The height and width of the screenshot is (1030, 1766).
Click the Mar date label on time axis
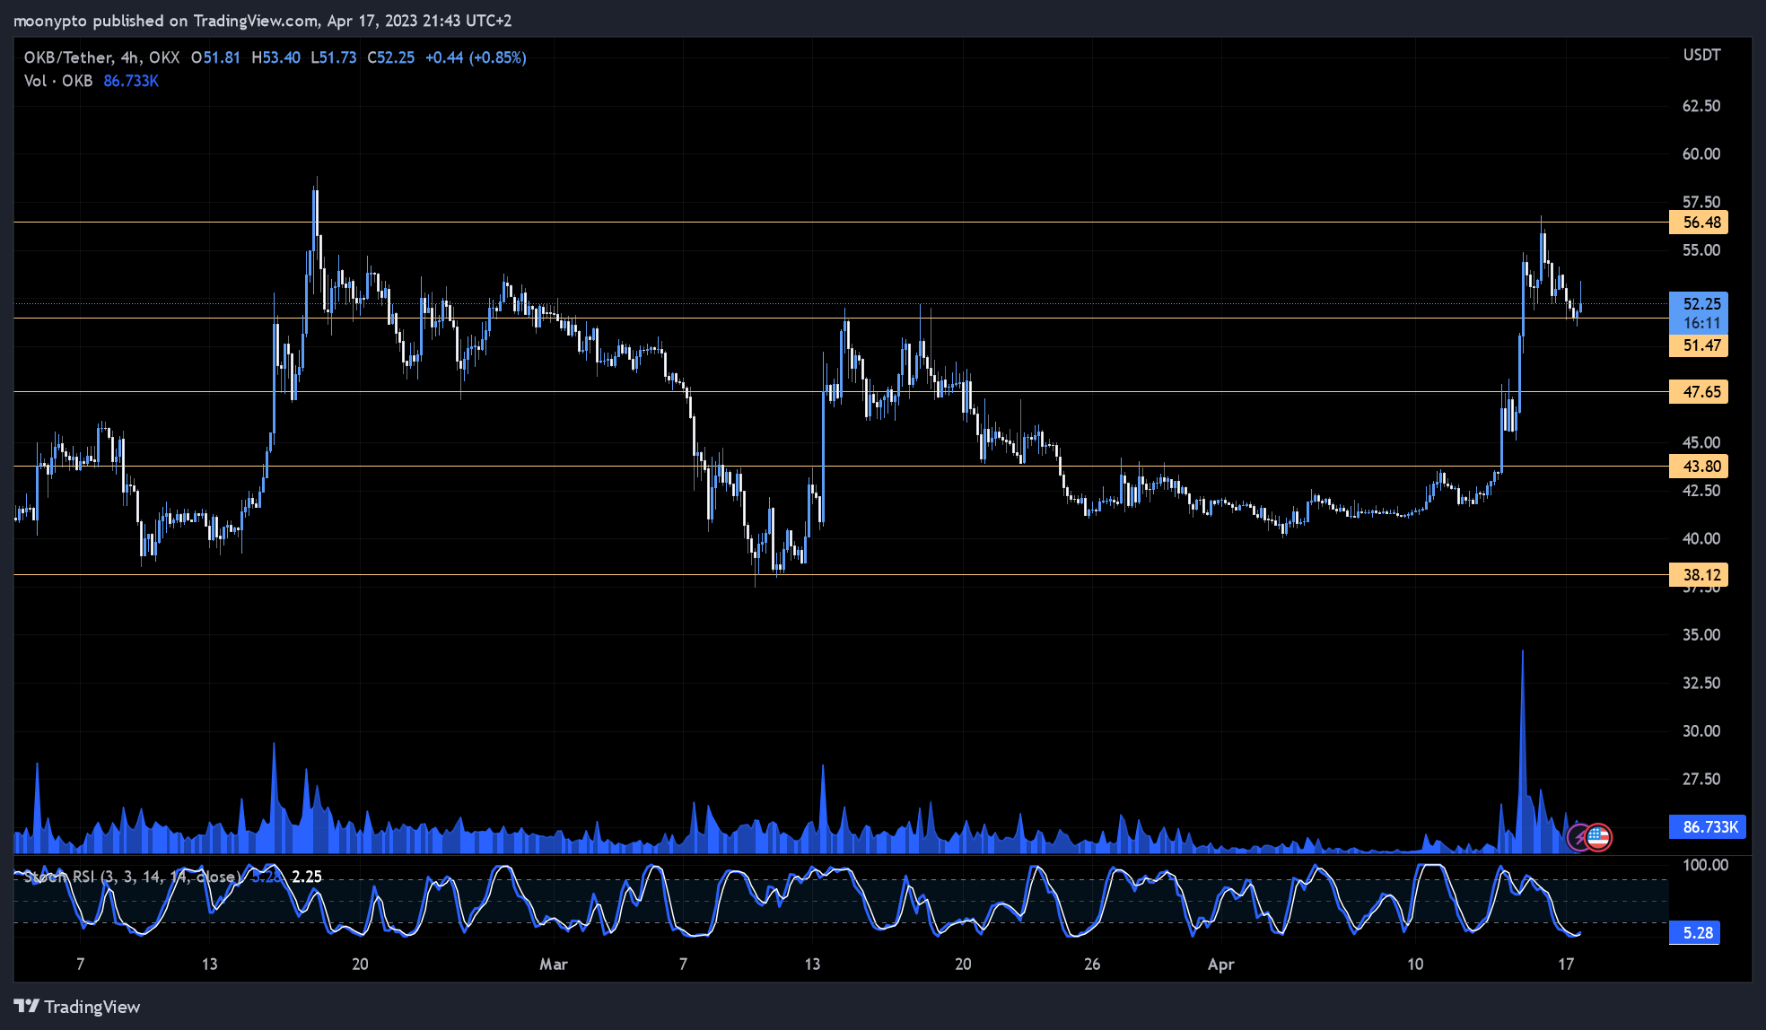[554, 965]
